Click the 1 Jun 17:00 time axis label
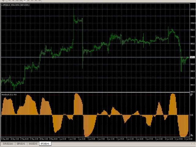 click(x=73, y=139)
